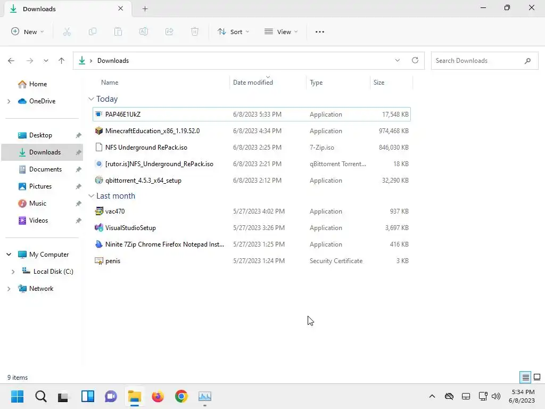Open Task View on taskbar
This screenshot has width=545, height=409.
[64, 396]
